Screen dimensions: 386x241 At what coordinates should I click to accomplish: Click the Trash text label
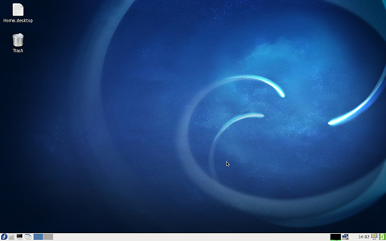pos(18,51)
